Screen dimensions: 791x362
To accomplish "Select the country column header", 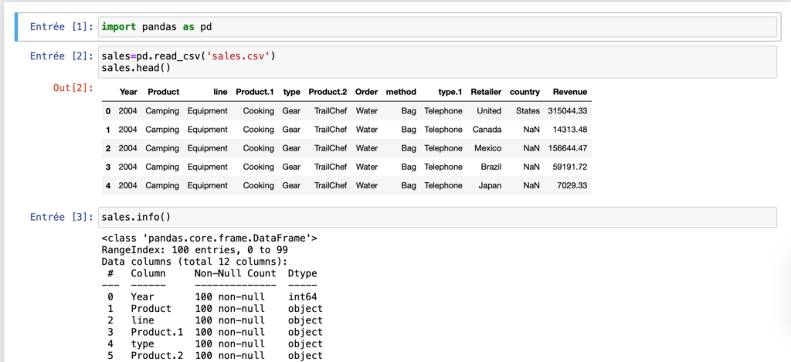I will (x=525, y=92).
